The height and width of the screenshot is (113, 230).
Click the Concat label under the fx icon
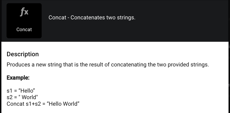(24, 30)
